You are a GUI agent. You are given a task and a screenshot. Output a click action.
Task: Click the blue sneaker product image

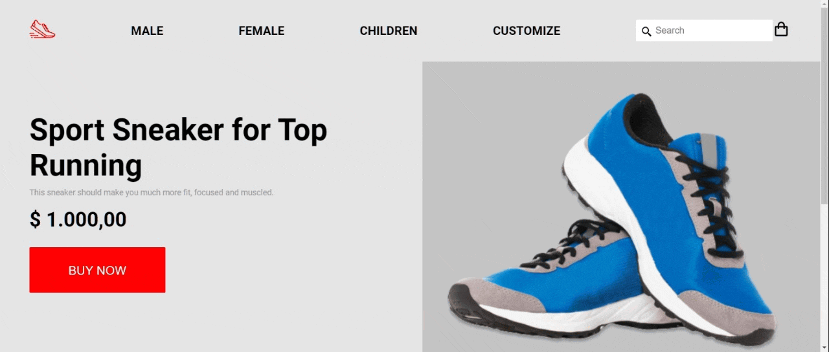tap(621, 207)
